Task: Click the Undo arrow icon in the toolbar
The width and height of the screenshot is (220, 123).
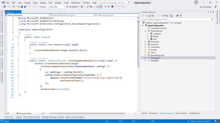Action: click(29, 7)
